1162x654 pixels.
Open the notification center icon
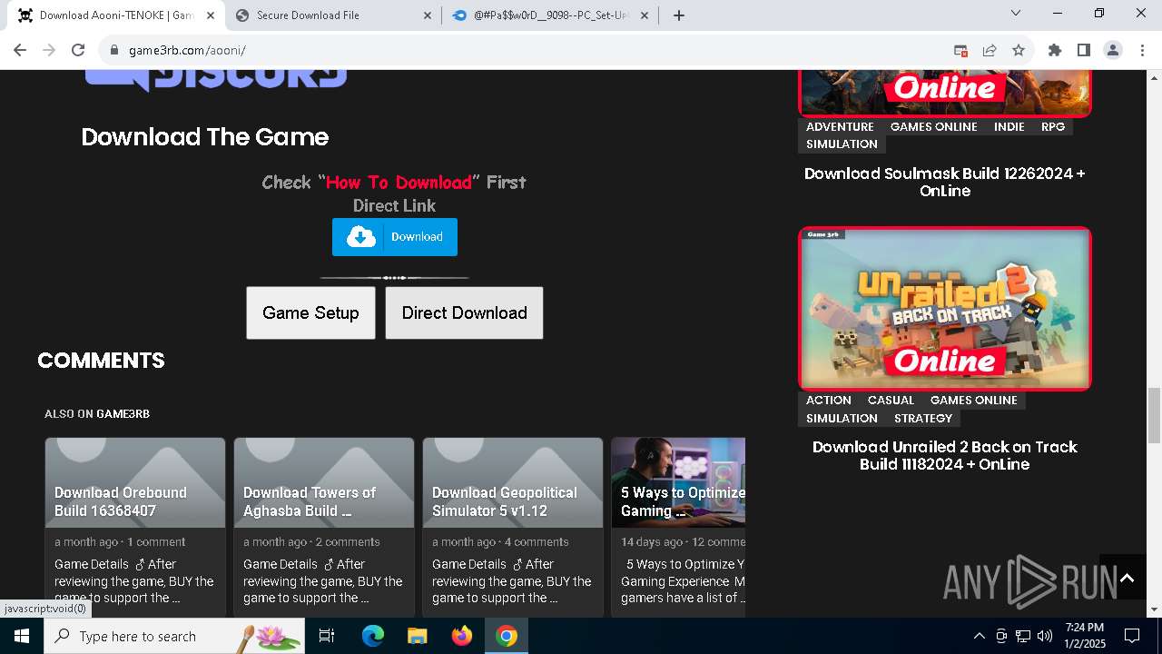pos(1132,636)
